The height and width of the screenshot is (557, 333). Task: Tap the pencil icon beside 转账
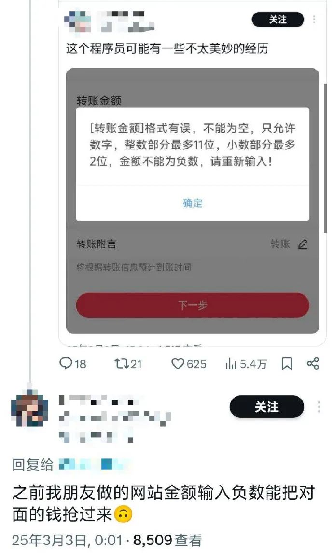(x=303, y=244)
